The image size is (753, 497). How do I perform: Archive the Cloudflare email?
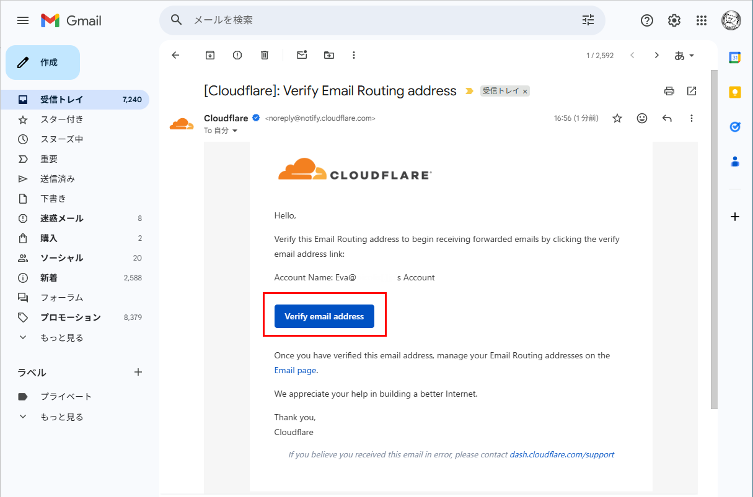[x=209, y=55]
